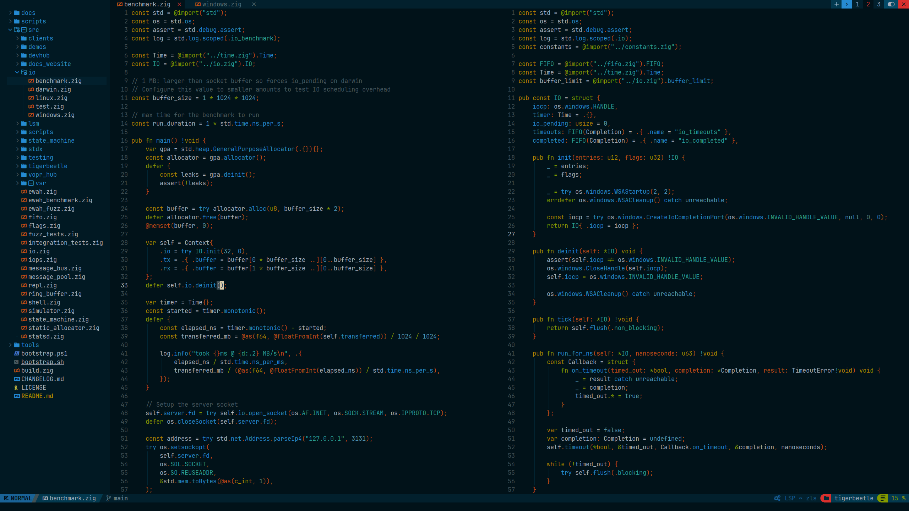
Task: Click the LSP gears icon in statusline
Action: pos(777,498)
